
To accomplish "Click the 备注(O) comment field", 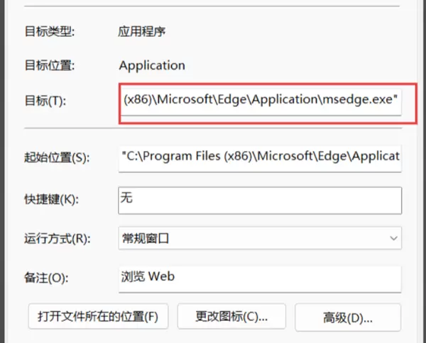I will click(x=261, y=278).
